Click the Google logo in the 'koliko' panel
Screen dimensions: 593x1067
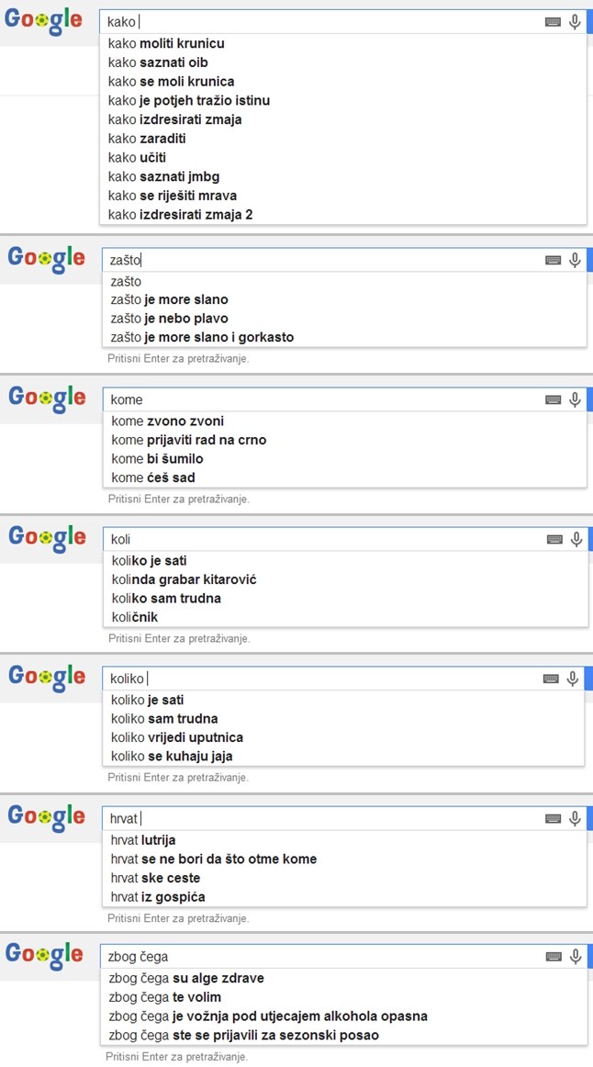[45, 677]
